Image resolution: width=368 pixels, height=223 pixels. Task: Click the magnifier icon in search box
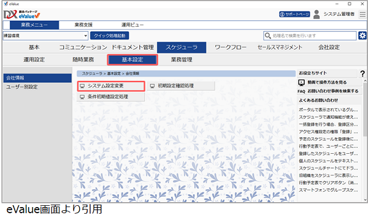click(x=267, y=36)
